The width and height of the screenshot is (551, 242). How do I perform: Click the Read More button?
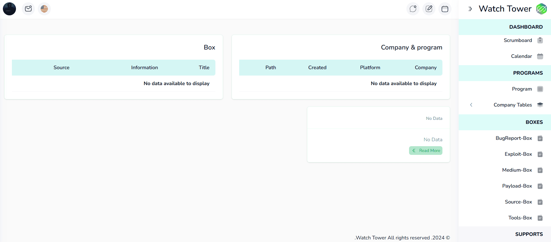click(x=426, y=151)
